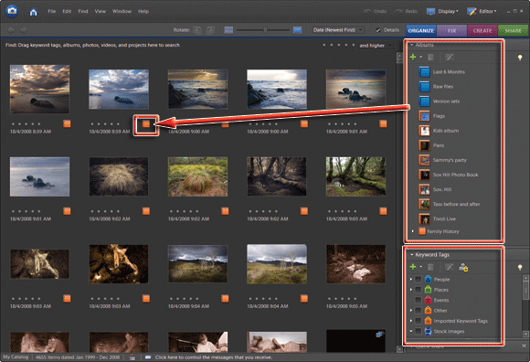Rotate photo left icon
The image size is (530, 362).
pyautogui.click(x=197, y=30)
